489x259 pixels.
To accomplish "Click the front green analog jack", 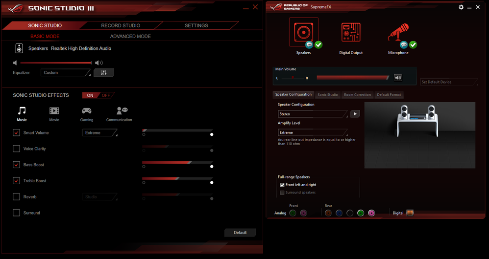I will pos(293,213).
